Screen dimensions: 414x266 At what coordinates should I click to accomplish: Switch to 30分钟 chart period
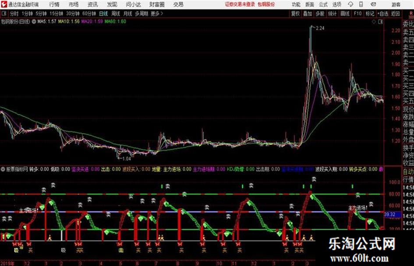(73, 14)
